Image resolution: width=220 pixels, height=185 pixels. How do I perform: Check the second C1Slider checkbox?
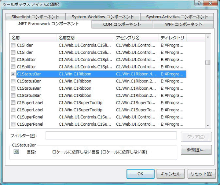(13, 52)
